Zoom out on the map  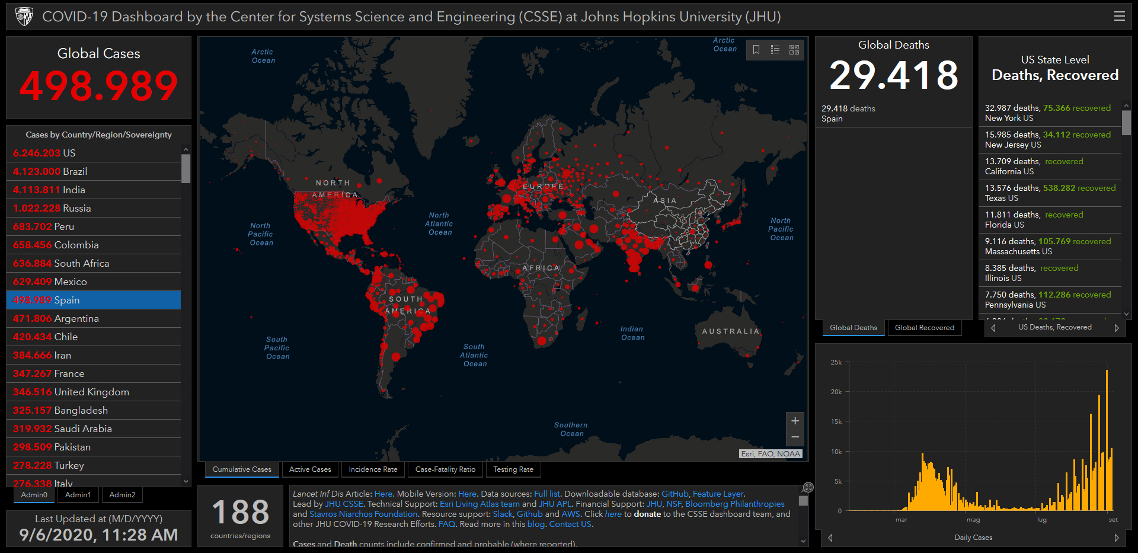[x=795, y=437]
